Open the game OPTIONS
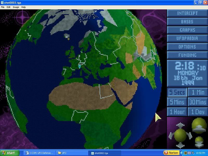The width and height of the screenshot is (208, 156). [187, 47]
